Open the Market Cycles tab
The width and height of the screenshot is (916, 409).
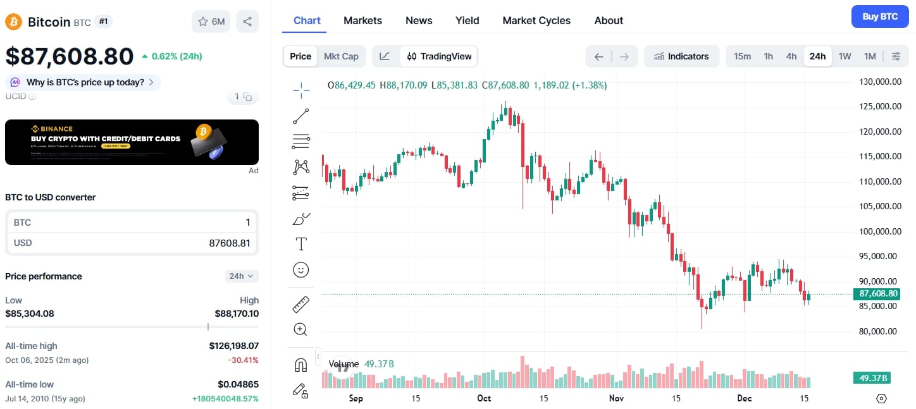536,20
